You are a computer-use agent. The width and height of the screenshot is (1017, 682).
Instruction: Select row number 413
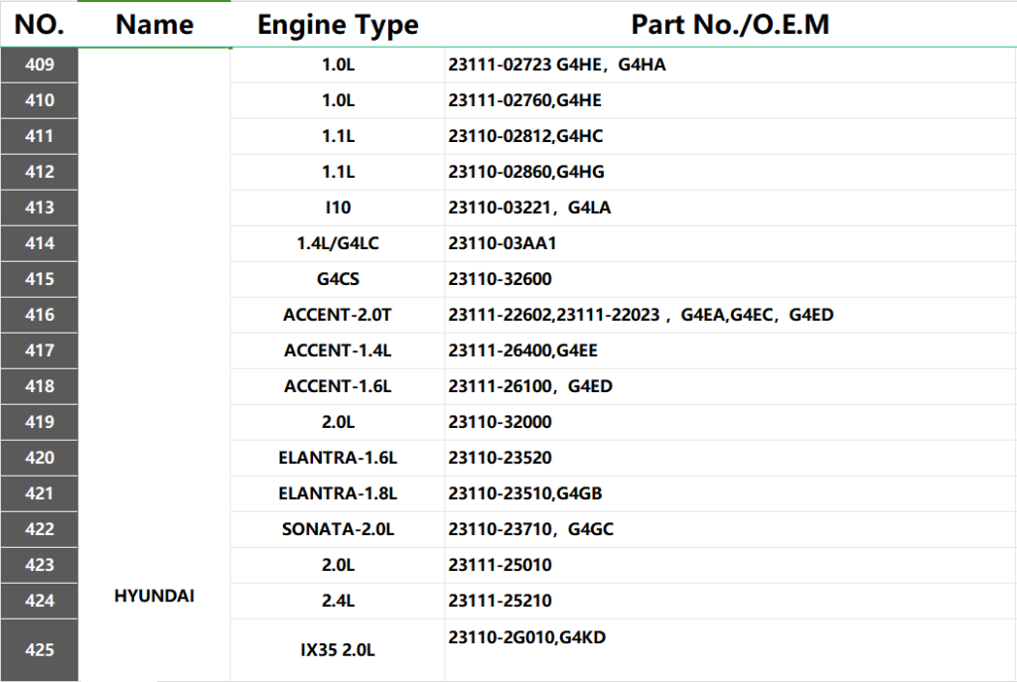[x=40, y=207]
